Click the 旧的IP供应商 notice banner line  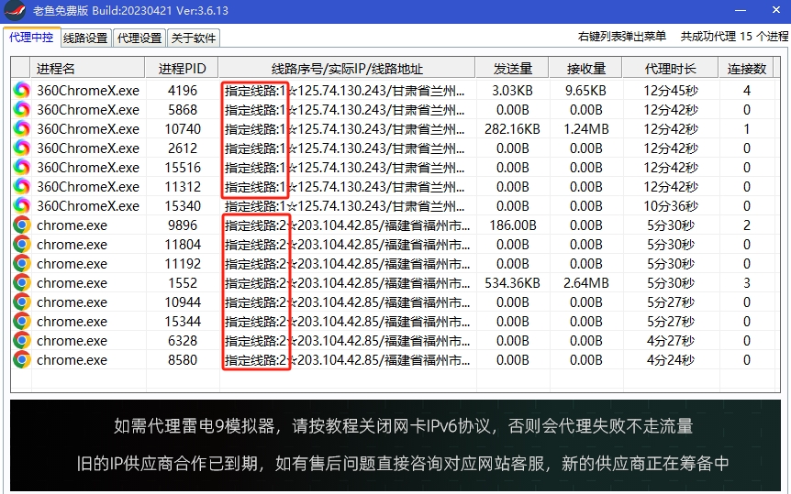pyautogui.click(x=403, y=463)
